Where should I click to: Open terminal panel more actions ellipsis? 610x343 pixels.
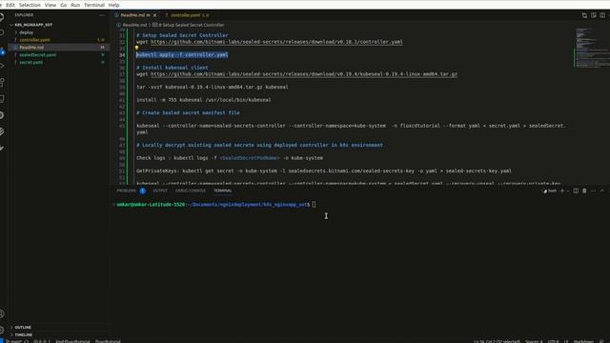pos(593,191)
